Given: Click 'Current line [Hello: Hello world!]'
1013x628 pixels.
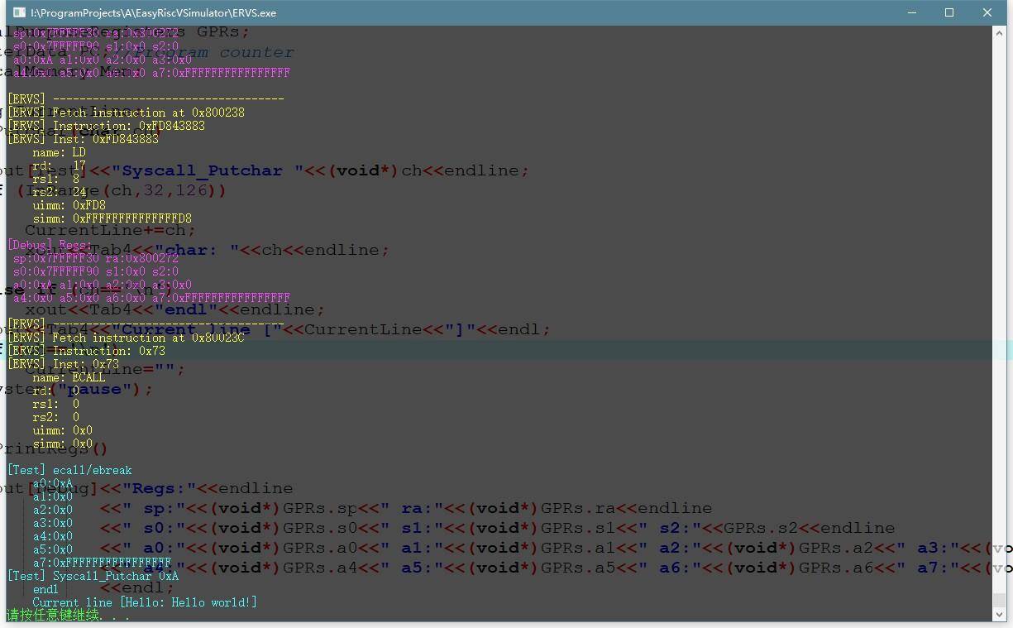Looking at the screenshot, I should (145, 602).
